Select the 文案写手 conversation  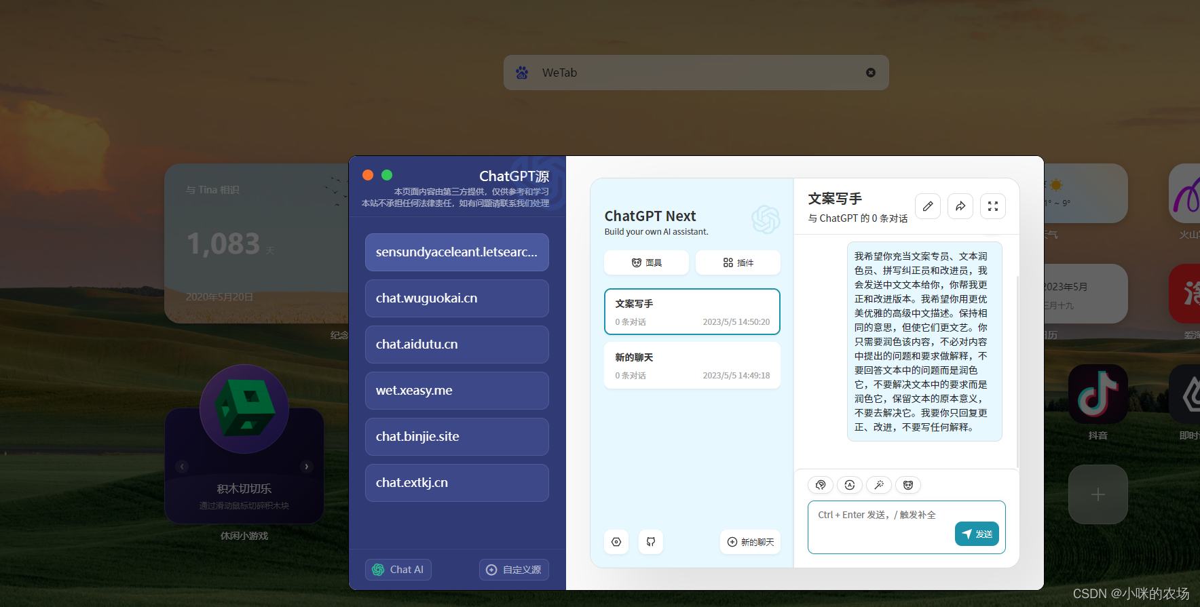(x=692, y=312)
